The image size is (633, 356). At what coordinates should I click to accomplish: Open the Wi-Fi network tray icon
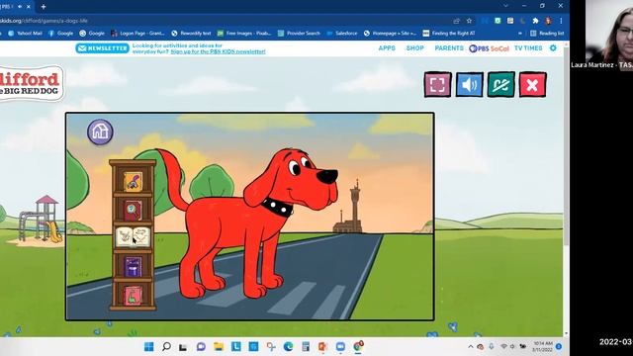503,347
